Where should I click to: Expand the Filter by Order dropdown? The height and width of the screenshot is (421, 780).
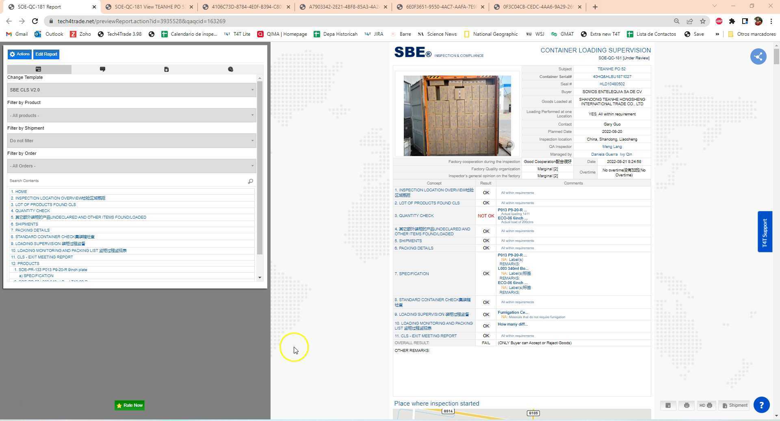pos(132,166)
